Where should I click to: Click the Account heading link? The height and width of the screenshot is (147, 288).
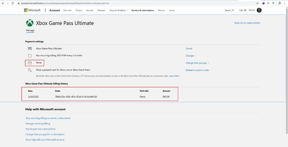click(55, 10)
